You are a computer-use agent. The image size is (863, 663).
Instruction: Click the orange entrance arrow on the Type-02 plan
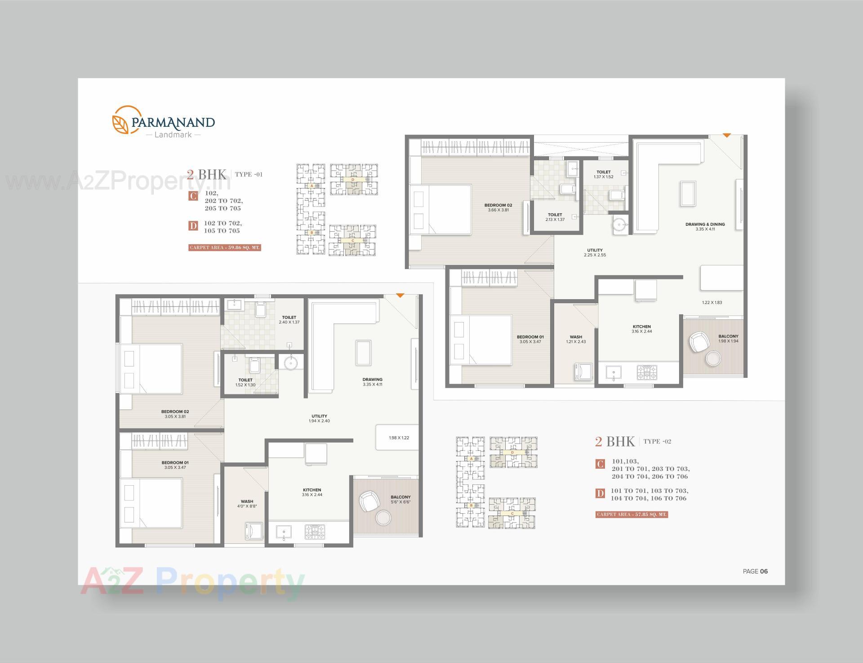coord(727,135)
